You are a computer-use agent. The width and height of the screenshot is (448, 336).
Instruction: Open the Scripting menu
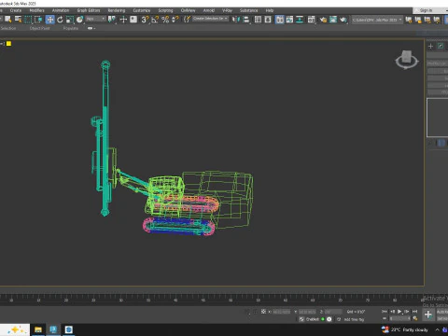165,10
